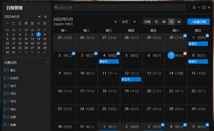Show previous month in main calendar
The width and height of the screenshot is (214, 131).
pos(116,22)
